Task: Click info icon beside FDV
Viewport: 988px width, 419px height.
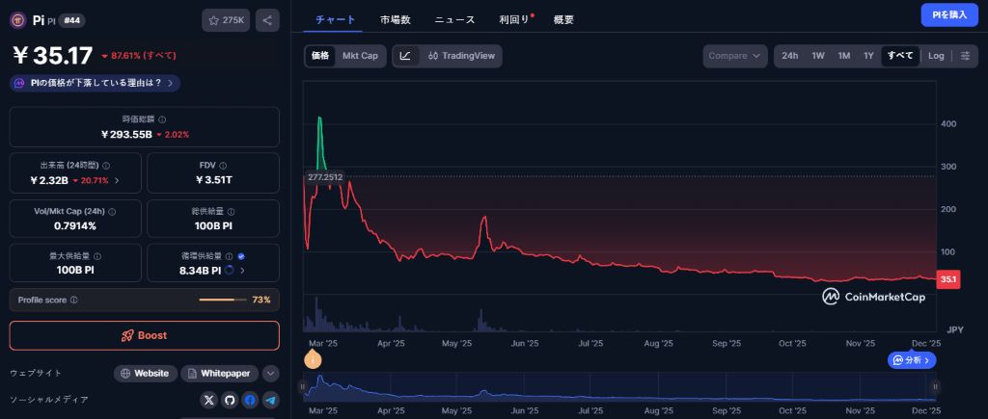Action: coord(223,166)
